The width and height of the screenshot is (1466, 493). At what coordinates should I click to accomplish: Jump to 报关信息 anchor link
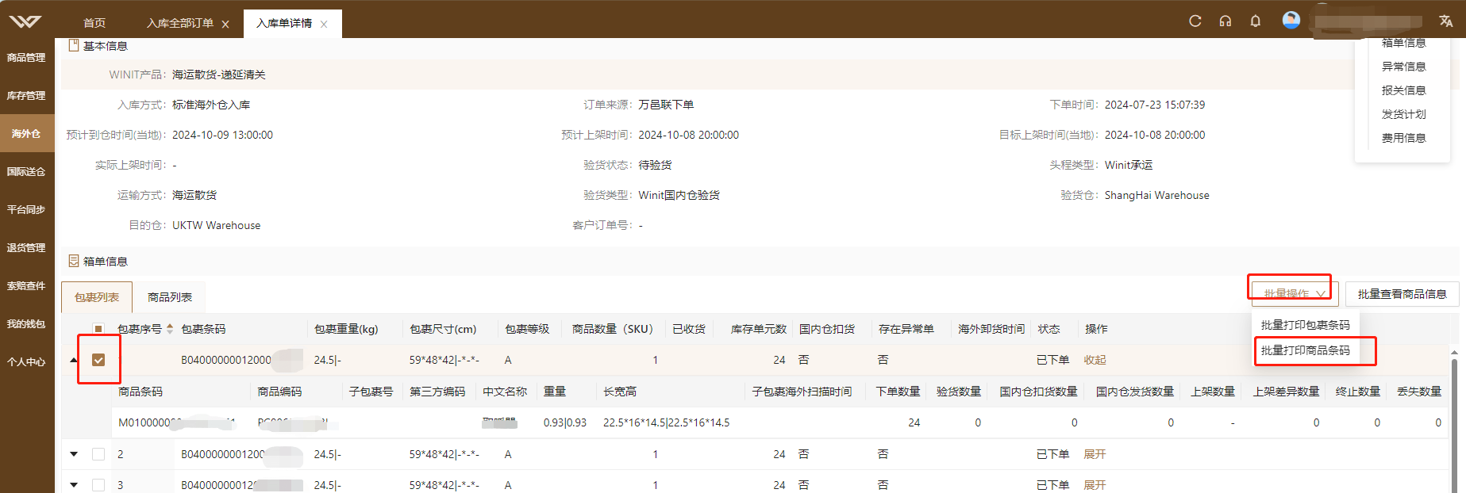point(1403,90)
